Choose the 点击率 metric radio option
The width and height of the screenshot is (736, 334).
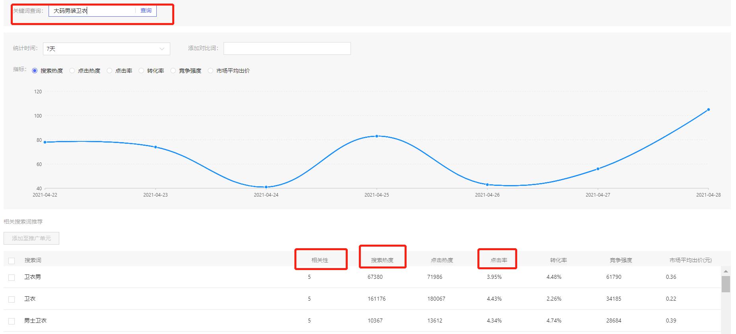tap(109, 71)
